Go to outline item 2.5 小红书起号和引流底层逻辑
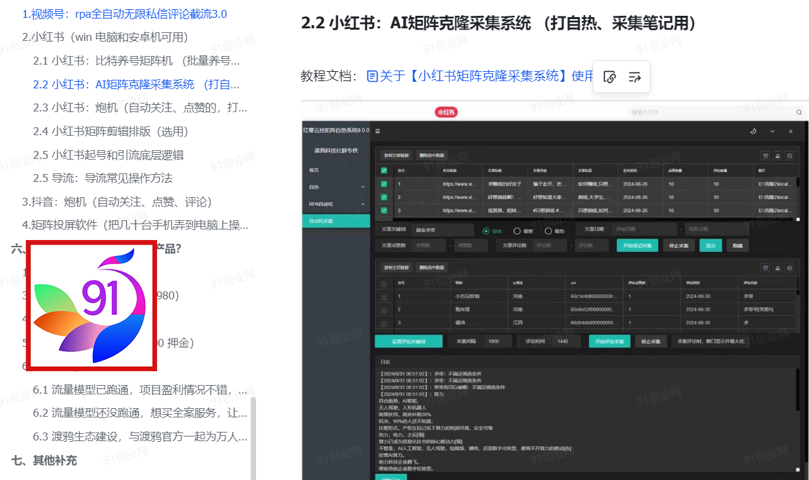Viewport: 809px width, 480px height. (x=108, y=155)
